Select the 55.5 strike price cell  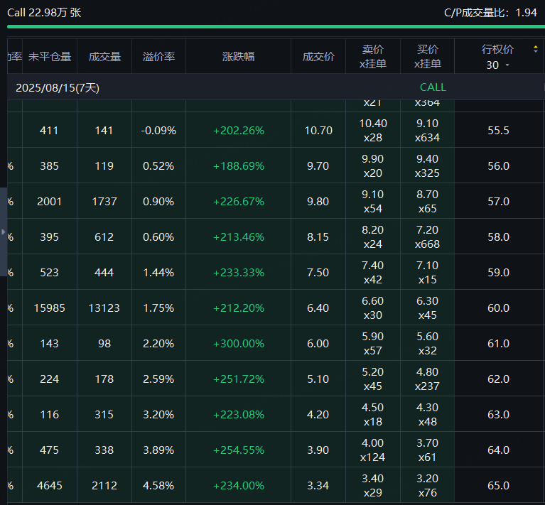[x=498, y=130]
